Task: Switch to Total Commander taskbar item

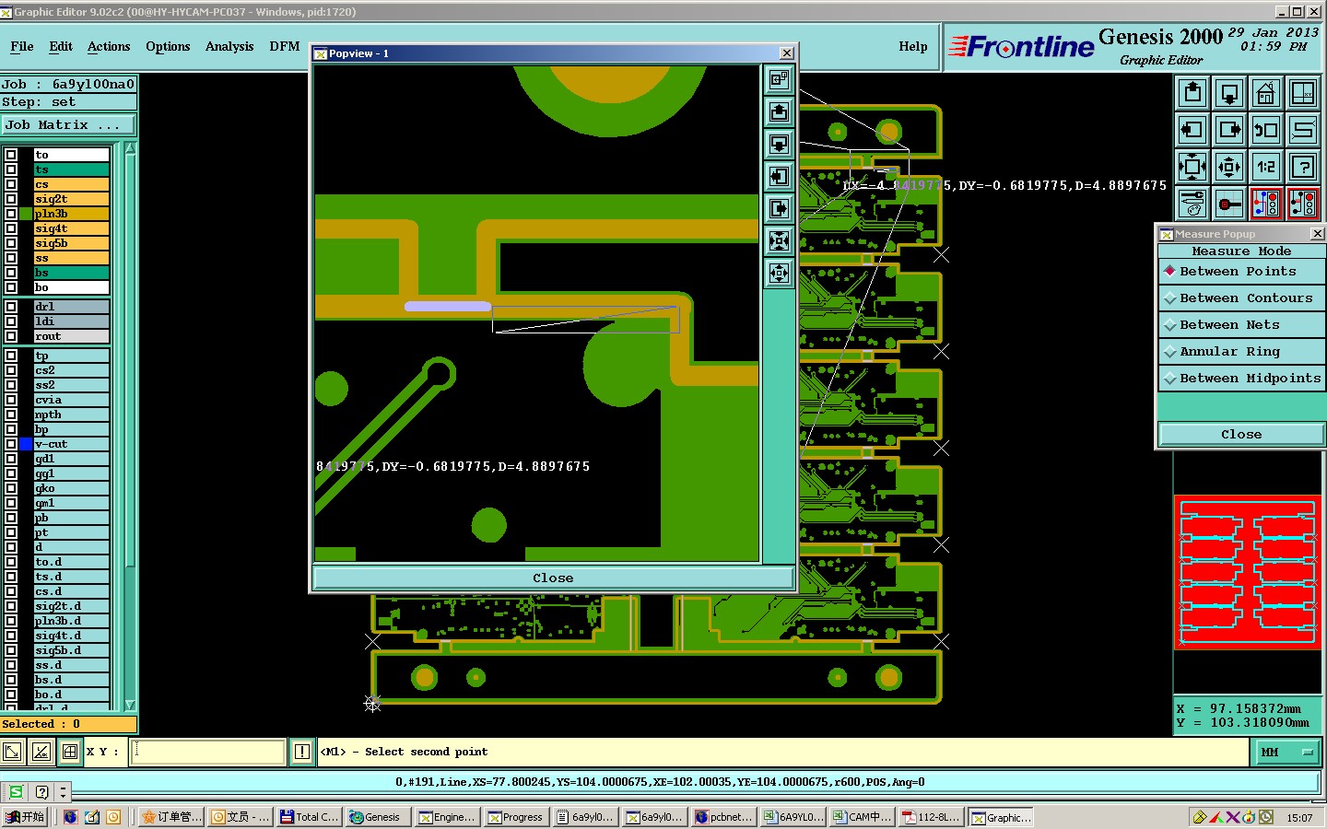Action: [x=310, y=817]
